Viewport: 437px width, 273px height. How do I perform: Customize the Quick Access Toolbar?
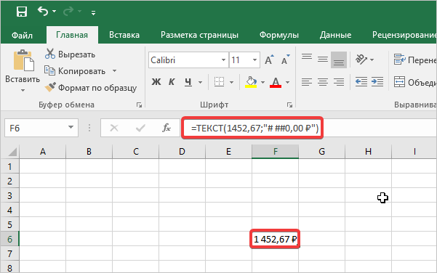tap(93, 12)
